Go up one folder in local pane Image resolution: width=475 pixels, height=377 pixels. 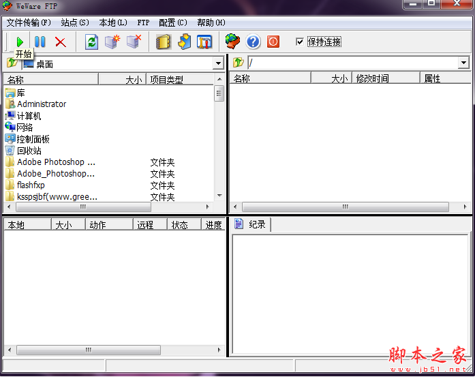click(12, 63)
